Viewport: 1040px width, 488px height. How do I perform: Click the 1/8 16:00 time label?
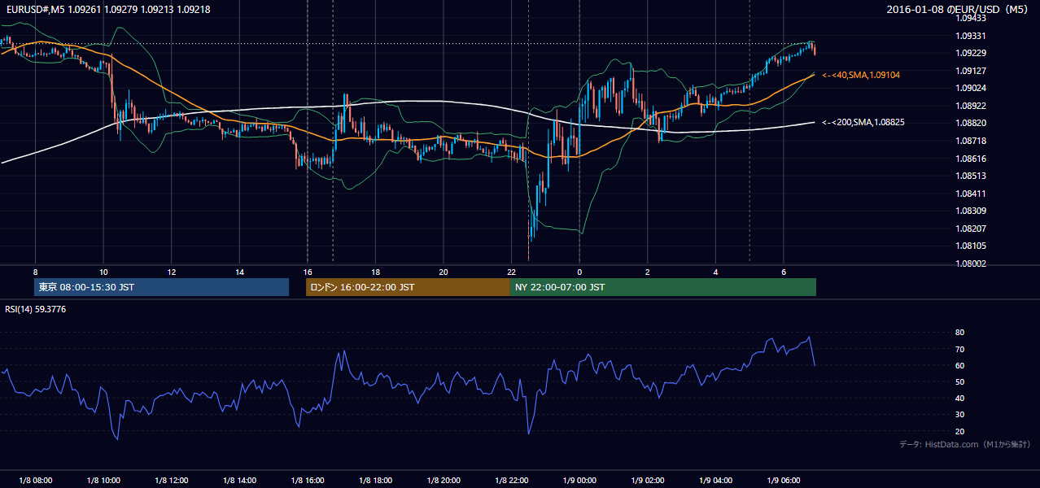coord(307,481)
